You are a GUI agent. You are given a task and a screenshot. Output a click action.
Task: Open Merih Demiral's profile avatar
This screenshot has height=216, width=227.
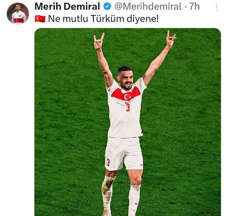click(18, 14)
